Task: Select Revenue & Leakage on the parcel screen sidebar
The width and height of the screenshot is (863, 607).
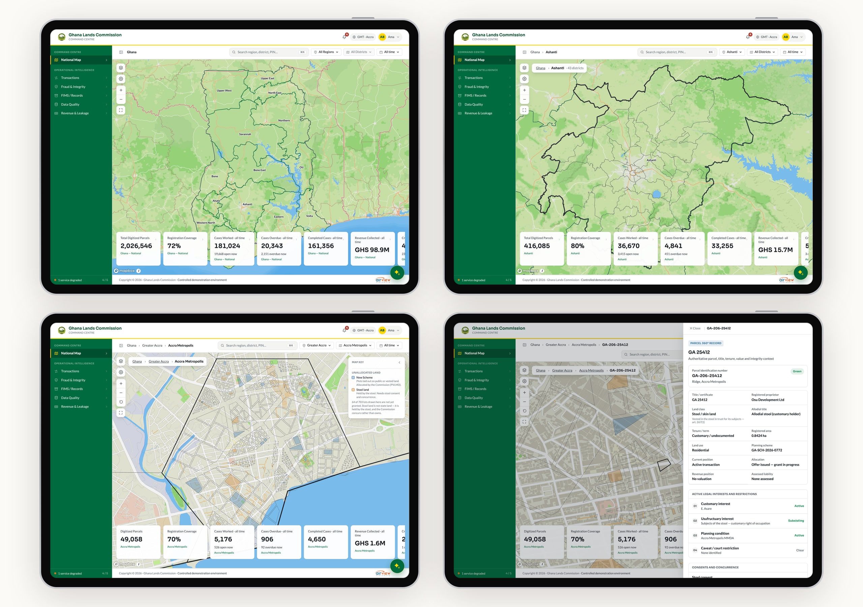Action: [484, 407]
